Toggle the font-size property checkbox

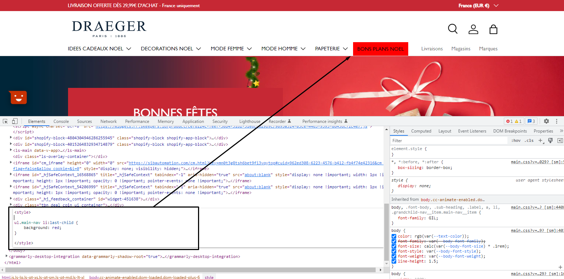(394, 246)
